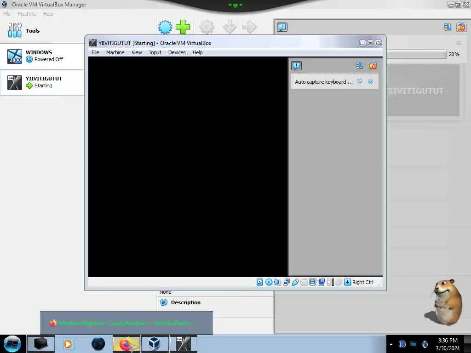Delete finished notifications in Manager
The image size is (471, 353).
click(x=461, y=27)
